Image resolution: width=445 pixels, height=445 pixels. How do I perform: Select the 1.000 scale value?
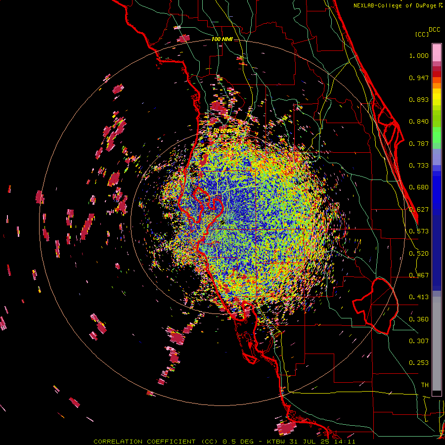419,55
